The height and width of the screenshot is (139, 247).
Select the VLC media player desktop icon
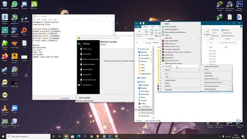5,110
